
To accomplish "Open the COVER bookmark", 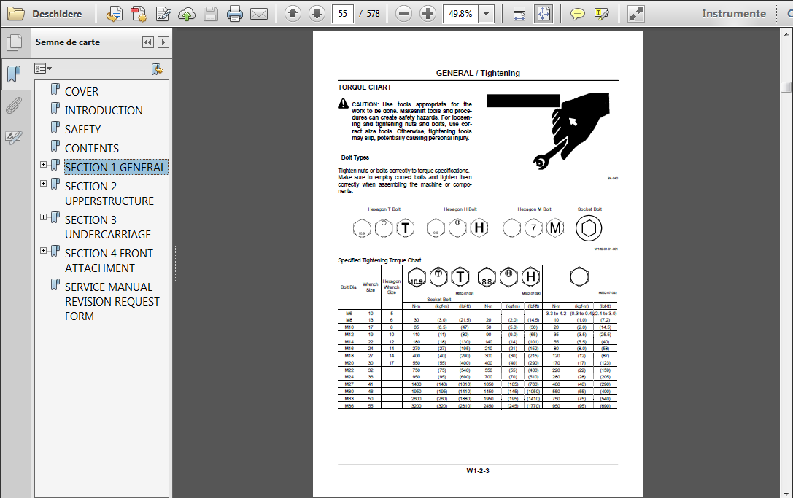I will [x=82, y=92].
